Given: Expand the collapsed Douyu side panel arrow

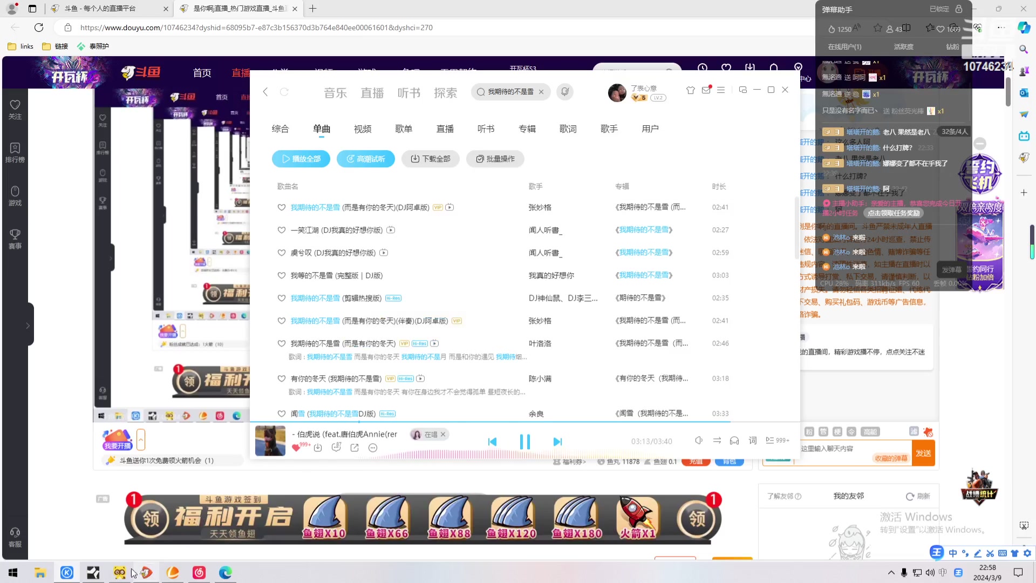Looking at the screenshot, I should pyautogui.click(x=28, y=326).
